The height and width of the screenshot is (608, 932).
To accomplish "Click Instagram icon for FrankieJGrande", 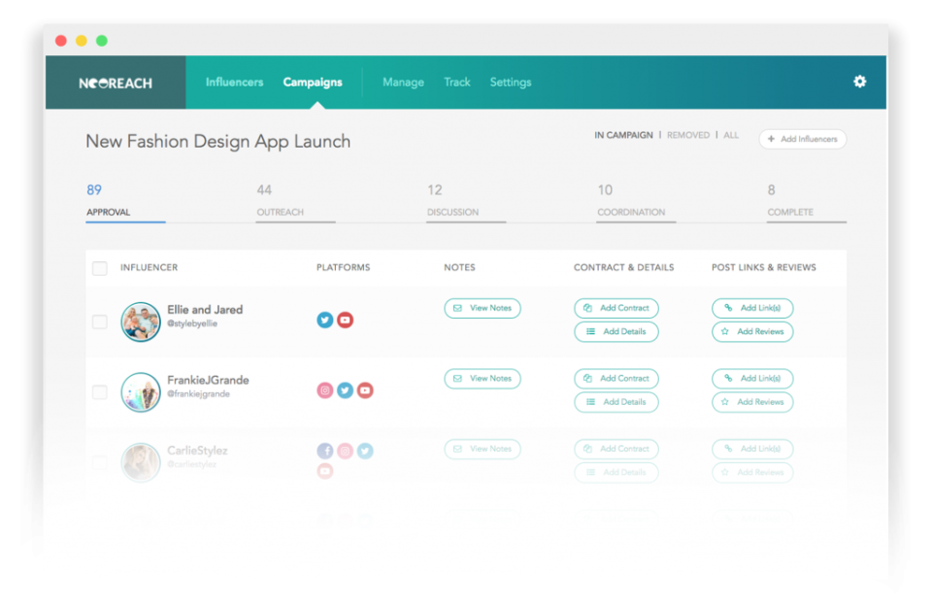I will (324, 390).
